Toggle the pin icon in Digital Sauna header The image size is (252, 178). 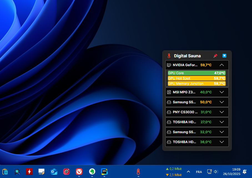[215, 56]
